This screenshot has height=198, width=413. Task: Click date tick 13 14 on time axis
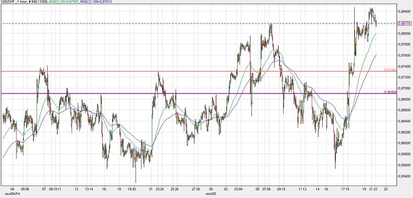pyautogui.click(x=90, y=189)
